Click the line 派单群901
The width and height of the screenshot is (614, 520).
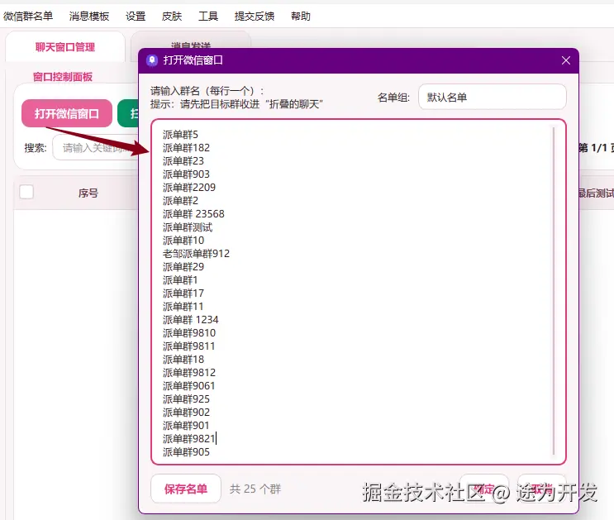pyautogui.click(x=186, y=426)
